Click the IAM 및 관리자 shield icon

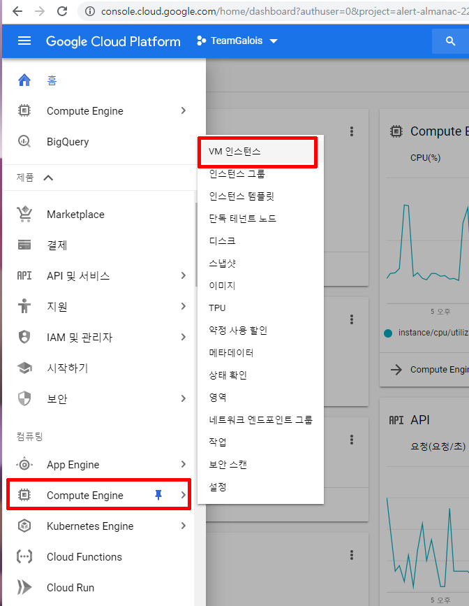tap(24, 337)
